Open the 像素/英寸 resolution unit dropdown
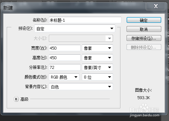Image resolution: width=169 pixels, height=121 pixels. 97,67
